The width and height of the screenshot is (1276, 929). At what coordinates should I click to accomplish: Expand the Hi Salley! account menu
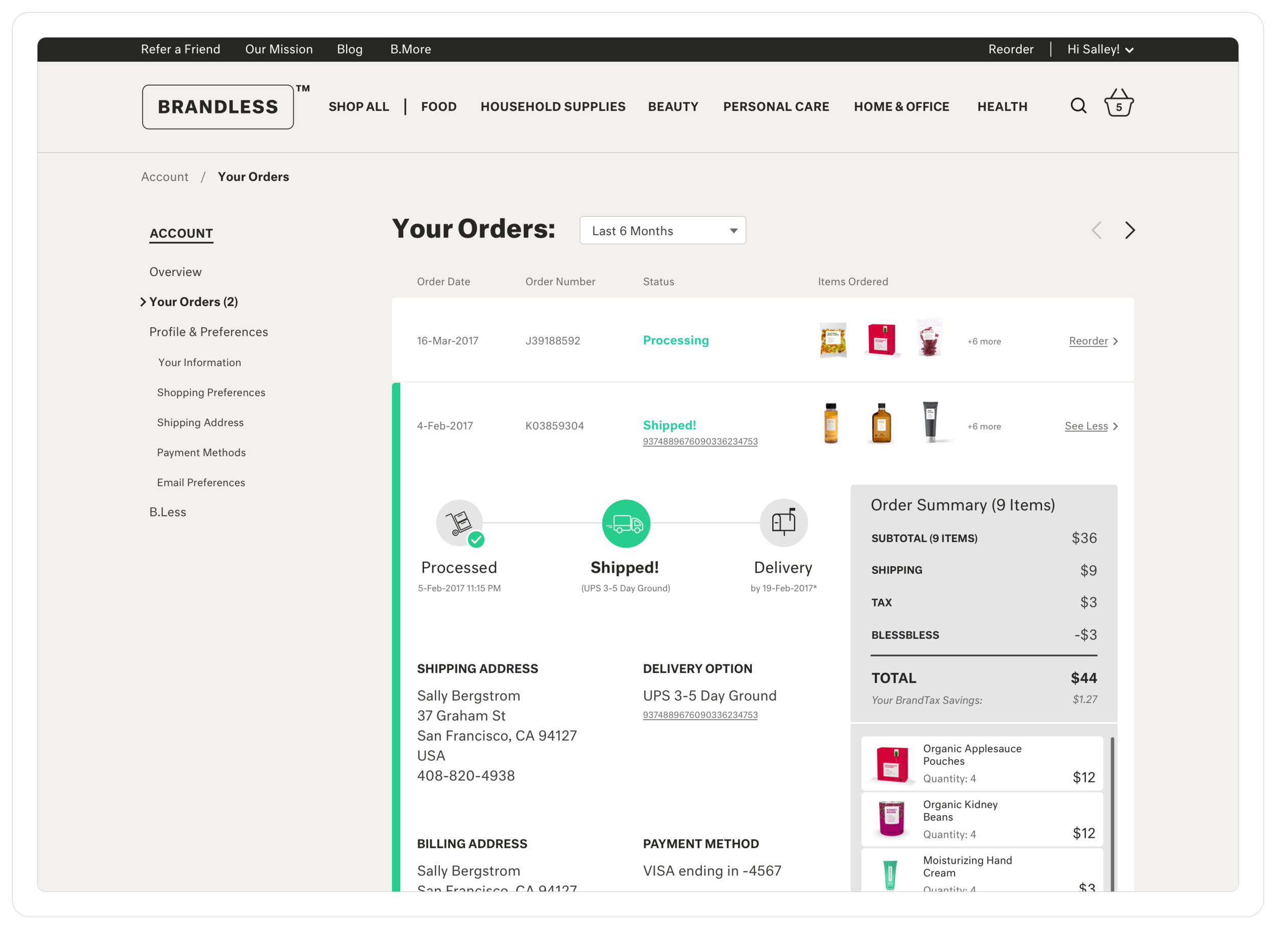point(1100,50)
